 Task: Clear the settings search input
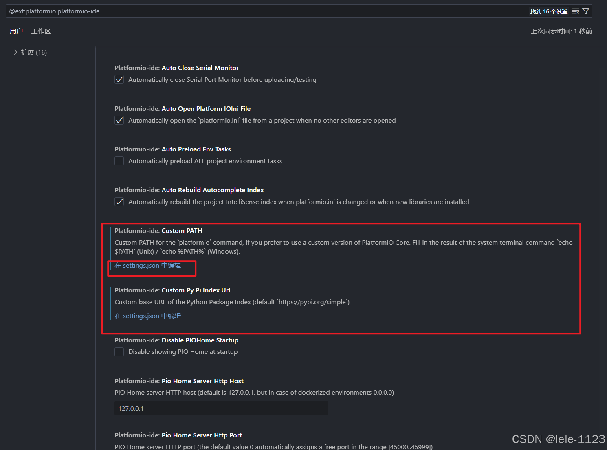(x=575, y=11)
